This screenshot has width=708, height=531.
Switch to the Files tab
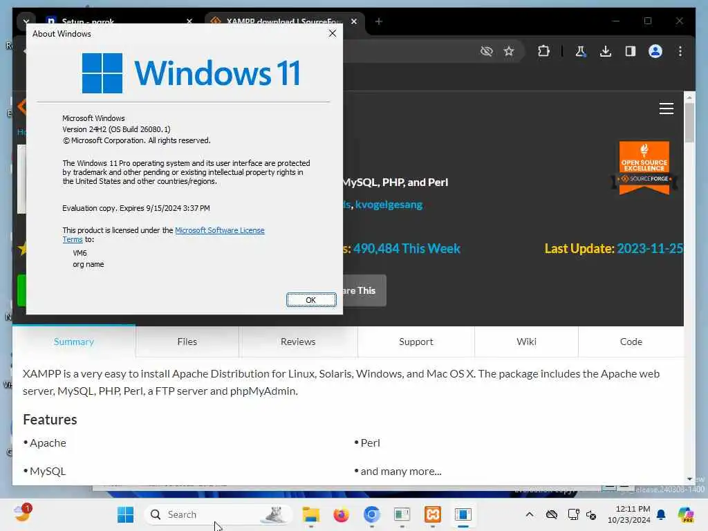(x=187, y=342)
